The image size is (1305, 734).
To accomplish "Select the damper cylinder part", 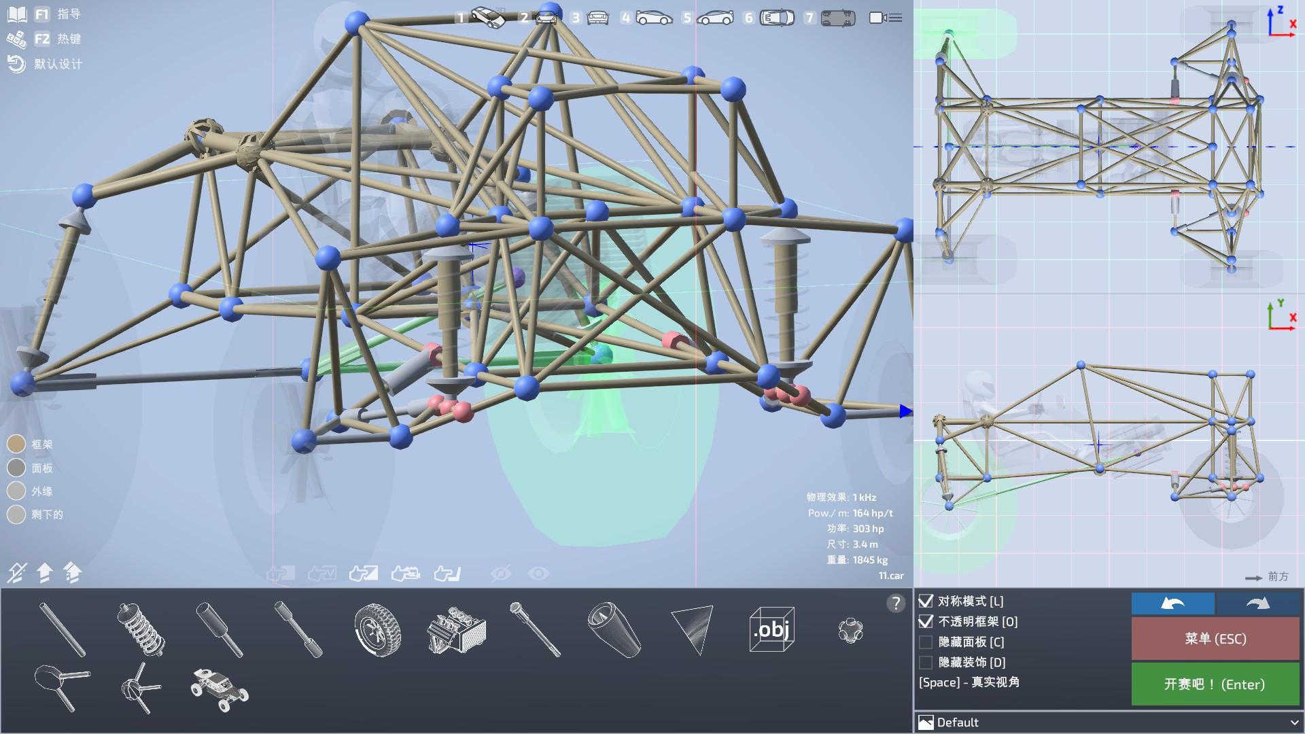I will click(220, 630).
